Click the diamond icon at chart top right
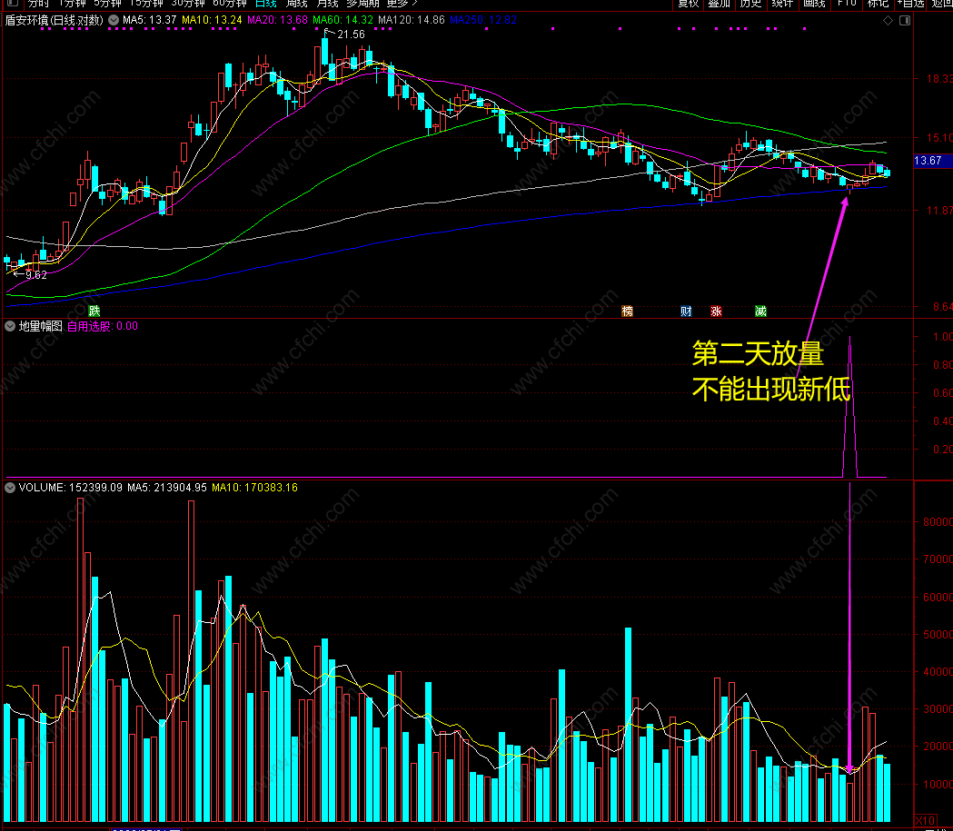953x831 pixels. coord(888,21)
